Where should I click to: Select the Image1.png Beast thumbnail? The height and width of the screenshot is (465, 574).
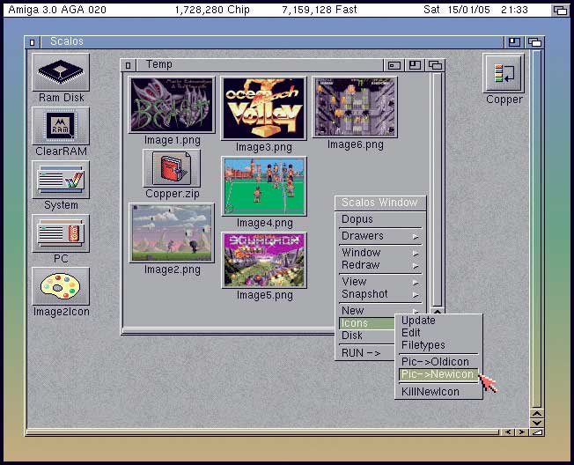point(172,105)
